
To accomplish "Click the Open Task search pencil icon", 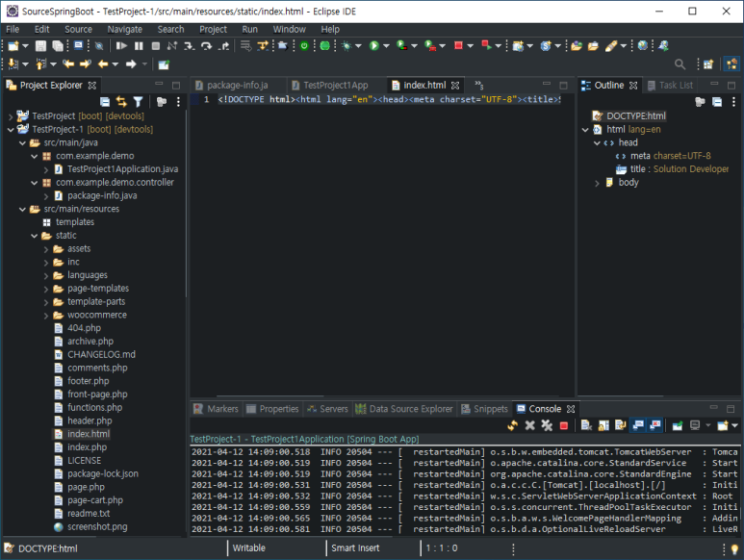I will (x=610, y=46).
